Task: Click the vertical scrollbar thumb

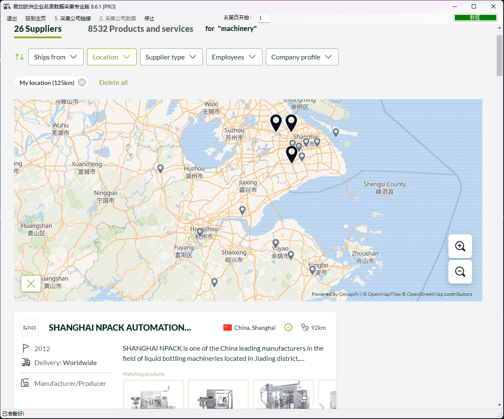Action: [499, 55]
